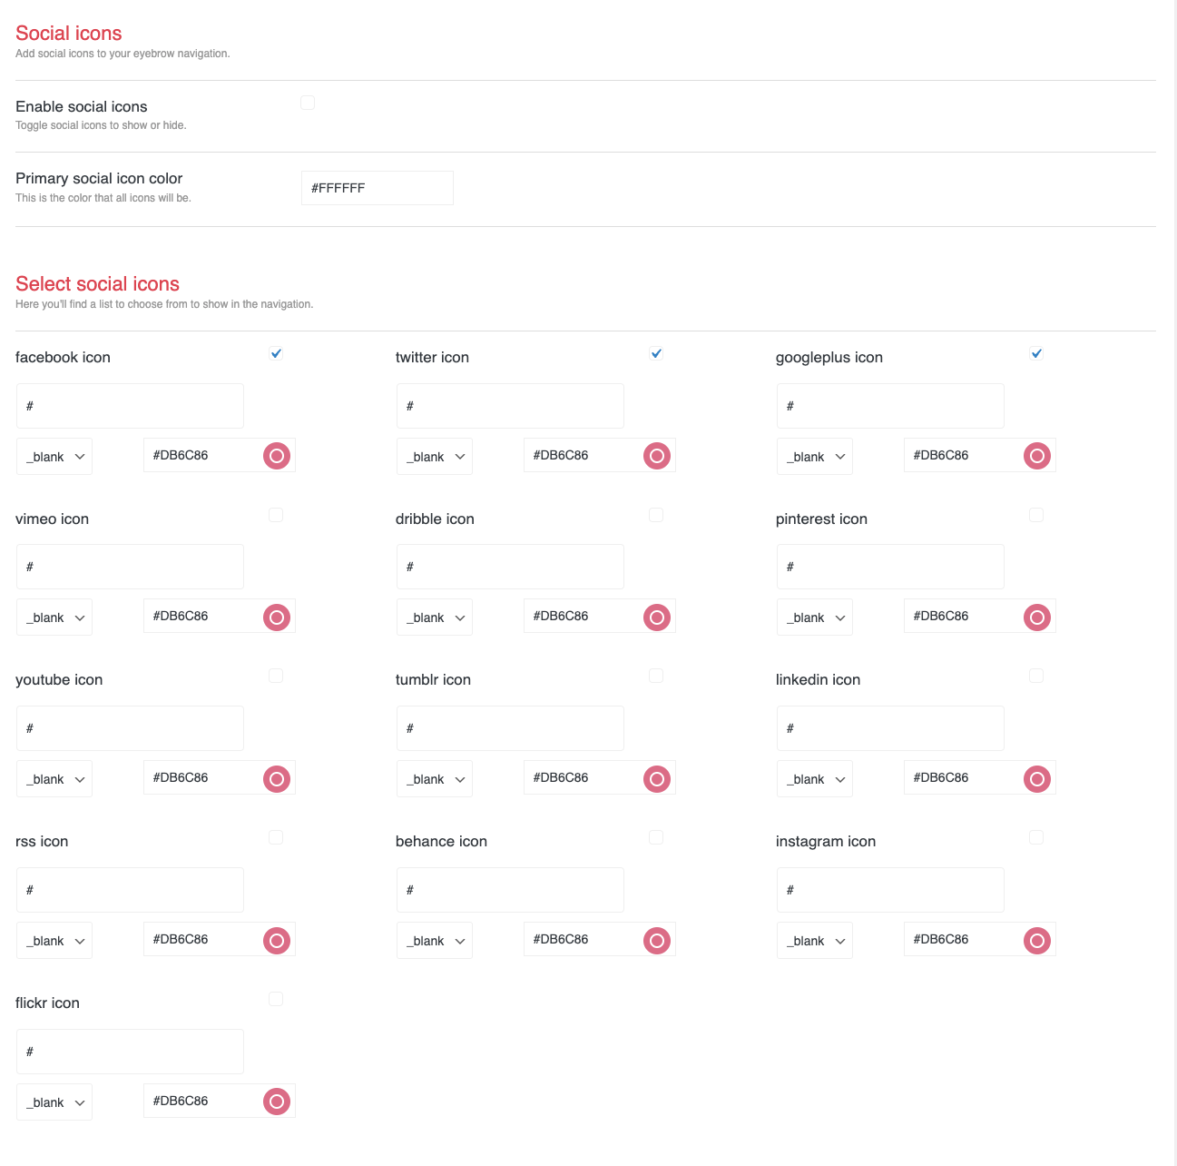Viewport: 1177px width, 1166px height.
Task: Expand the dribble icon link target dropdown
Action: coord(435,618)
